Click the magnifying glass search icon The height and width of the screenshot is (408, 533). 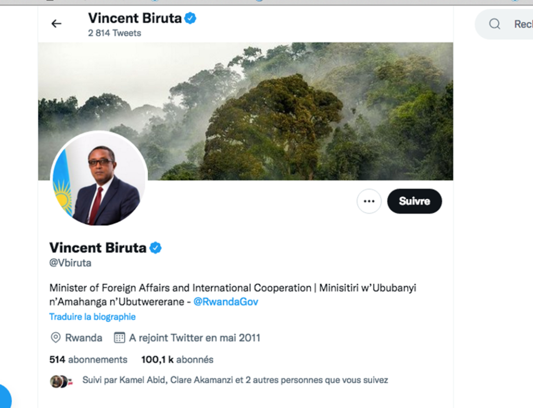pos(494,24)
